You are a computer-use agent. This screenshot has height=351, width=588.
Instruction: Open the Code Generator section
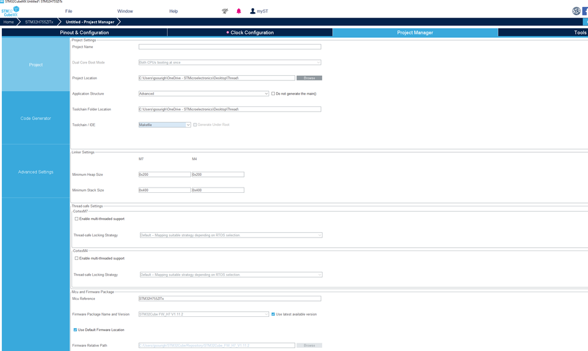[36, 118]
